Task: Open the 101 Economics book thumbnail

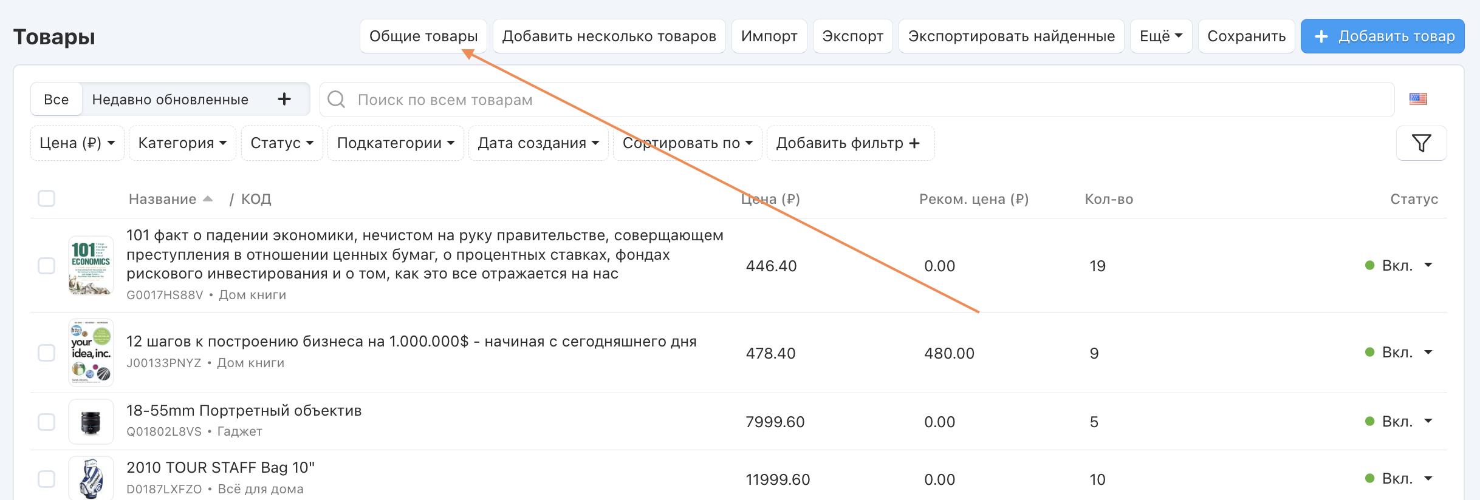Action: [x=91, y=265]
